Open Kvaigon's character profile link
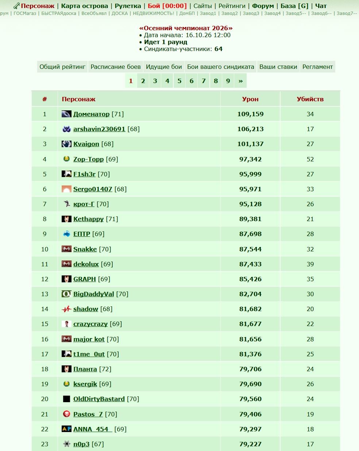This screenshot has width=359, height=451. coord(86,144)
